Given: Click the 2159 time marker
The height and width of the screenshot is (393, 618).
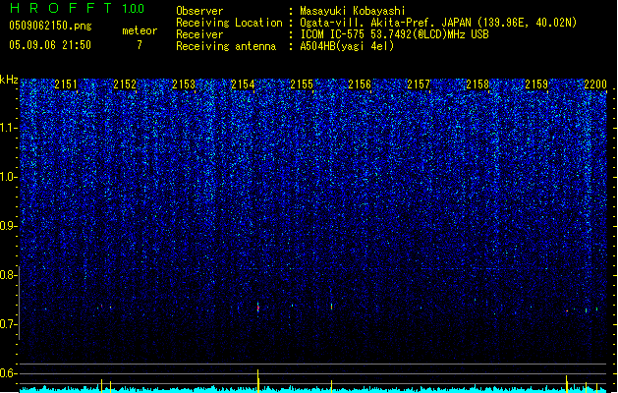Looking at the screenshot, I should click(x=536, y=84).
